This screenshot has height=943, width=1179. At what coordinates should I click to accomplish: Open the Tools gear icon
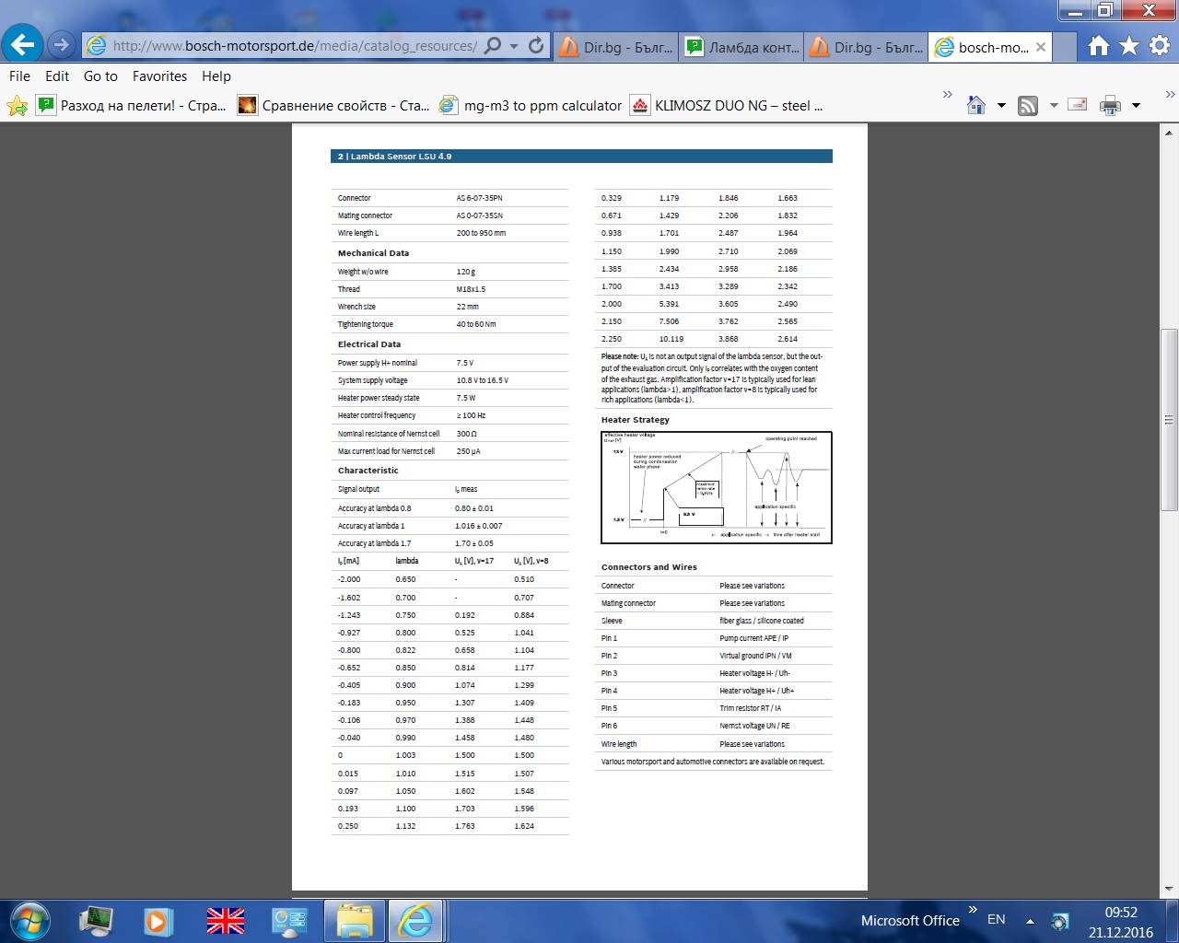point(1159,46)
